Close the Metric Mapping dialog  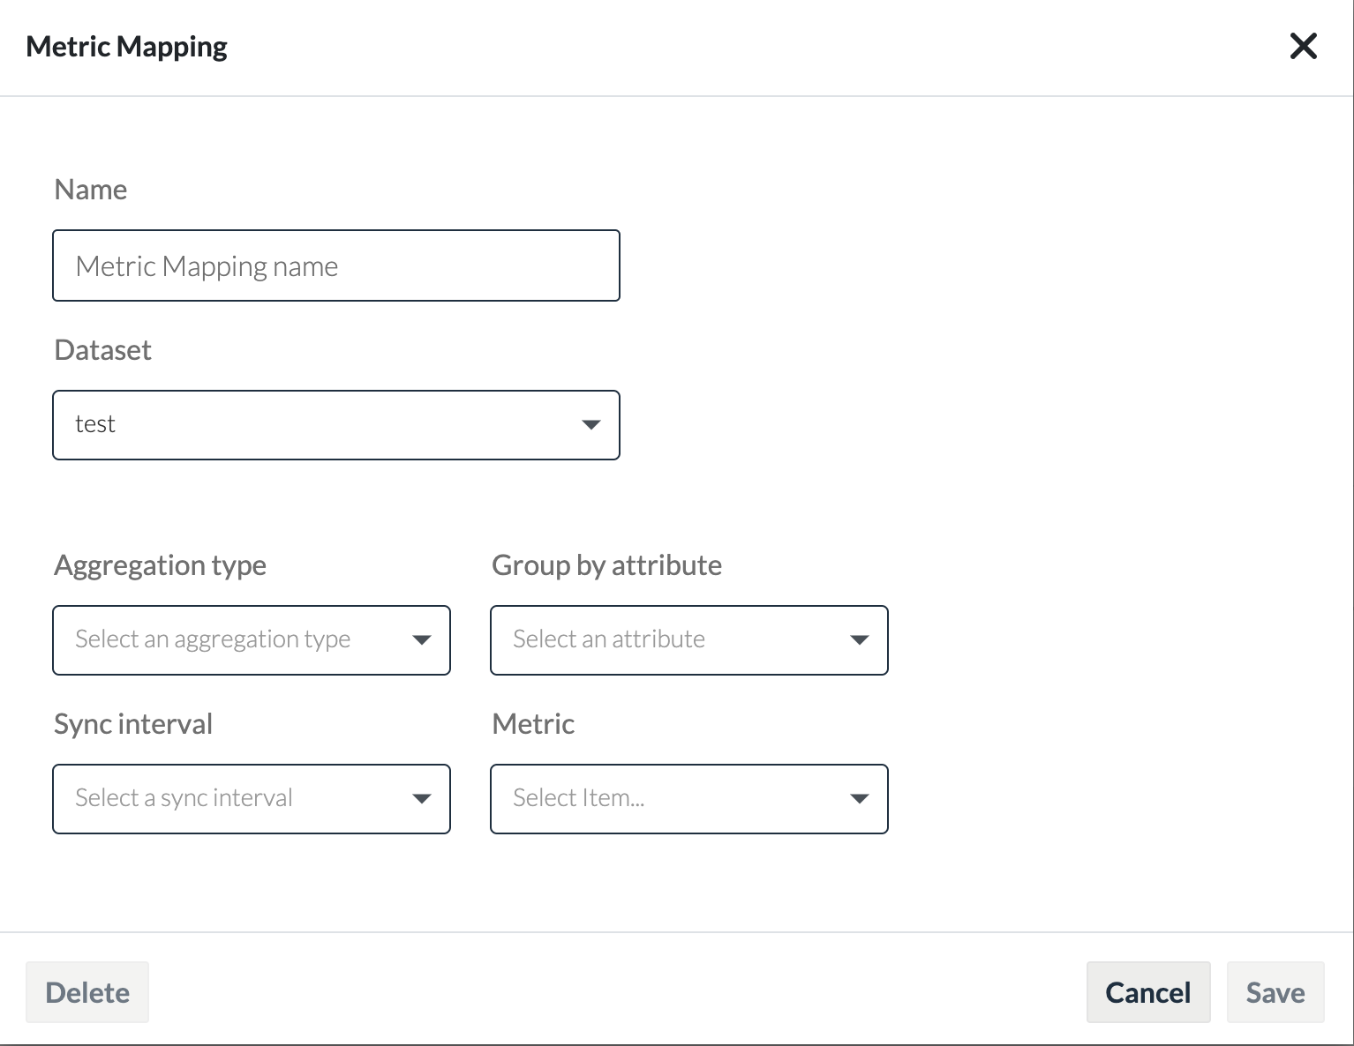coord(1303,46)
